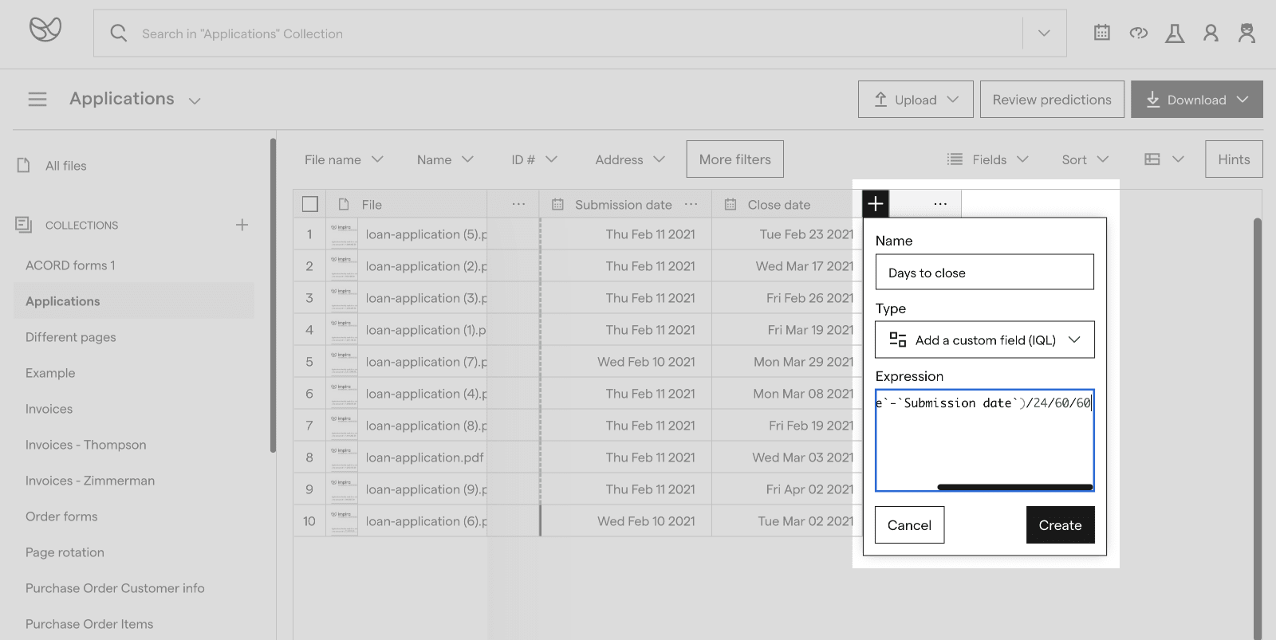Viewport: 1276px width, 640px height.
Task: Add a new collection with plus icon
Action: click(242, 225)
